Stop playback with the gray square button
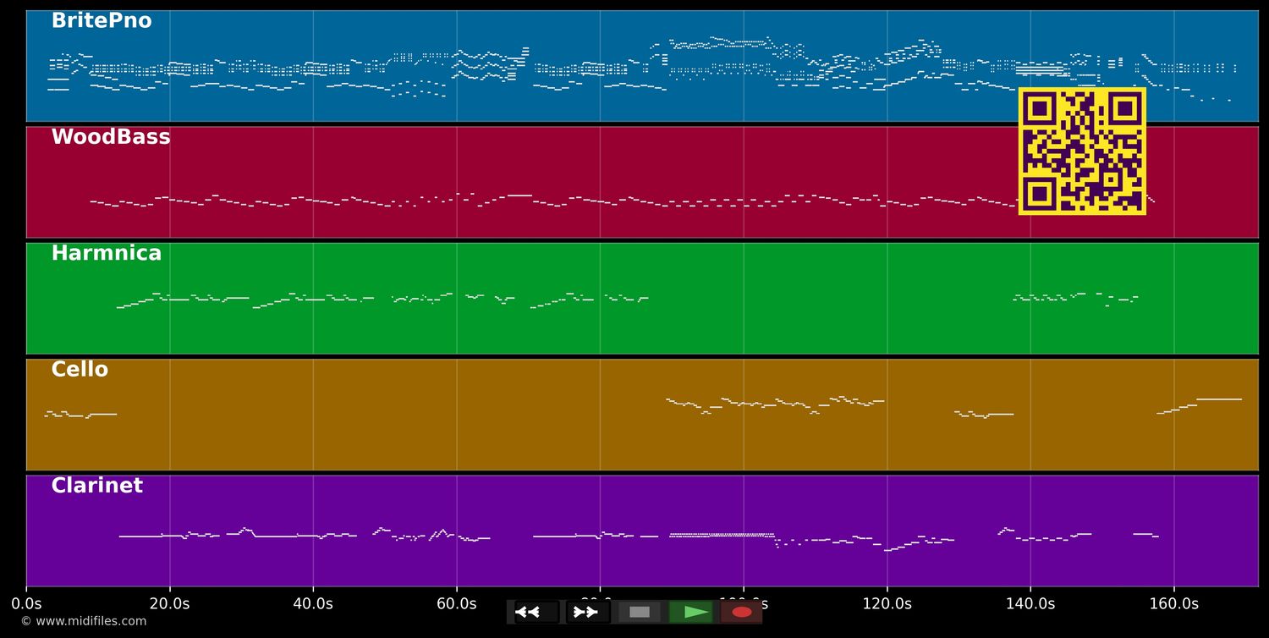The height and width of the screenshot is (638, 1269). [x=640, y=612]
